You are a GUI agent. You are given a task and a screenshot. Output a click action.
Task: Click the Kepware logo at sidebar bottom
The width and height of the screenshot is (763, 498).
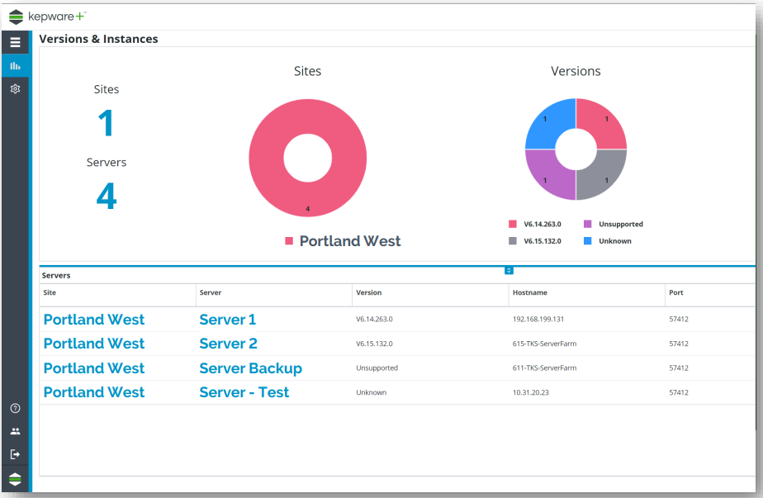(15, 479)
